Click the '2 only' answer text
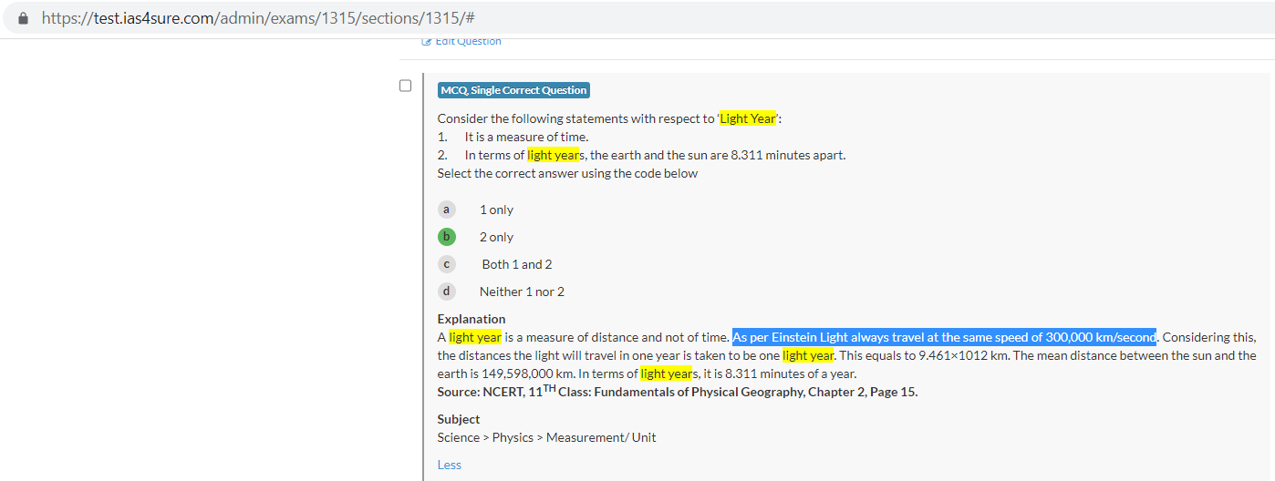Image resolution: width=1275 pixels, height=481 pixels. 496,237
